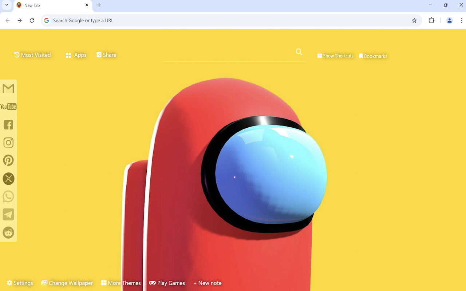Open the Extensions puzzle icon
Screen dimensions: 466x291
431,21
